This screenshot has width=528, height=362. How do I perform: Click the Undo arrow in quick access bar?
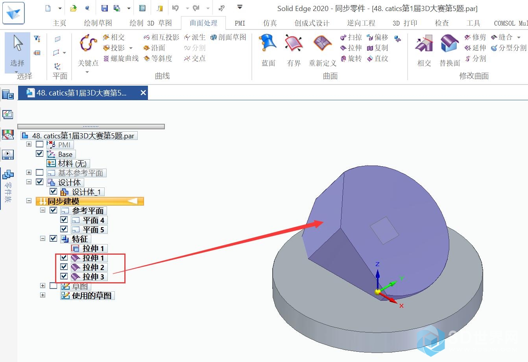point(175,8)
